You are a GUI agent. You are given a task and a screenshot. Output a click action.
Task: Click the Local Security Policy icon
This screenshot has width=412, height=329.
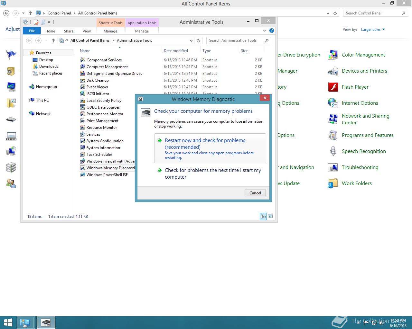(x=82, y=101)
